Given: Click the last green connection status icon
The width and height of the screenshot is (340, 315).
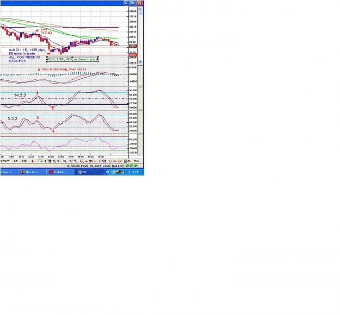Looking at the screenshot, I should pos(136,166).
